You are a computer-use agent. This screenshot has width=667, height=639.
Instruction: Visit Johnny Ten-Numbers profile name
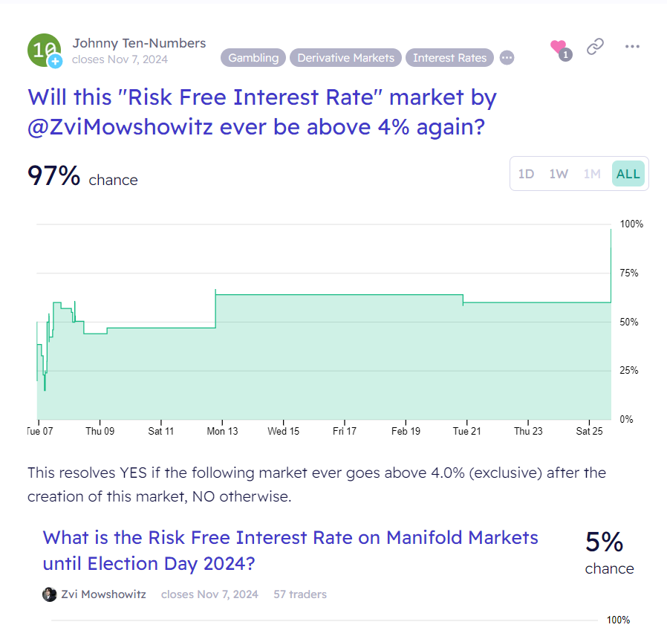pyautogui.click(x=139, y=43)
